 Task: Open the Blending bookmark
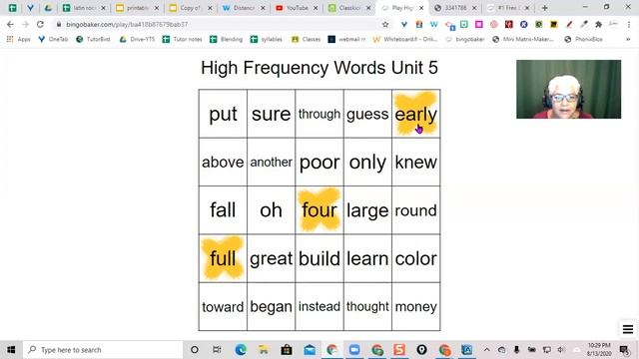click(x=227, y=39)
